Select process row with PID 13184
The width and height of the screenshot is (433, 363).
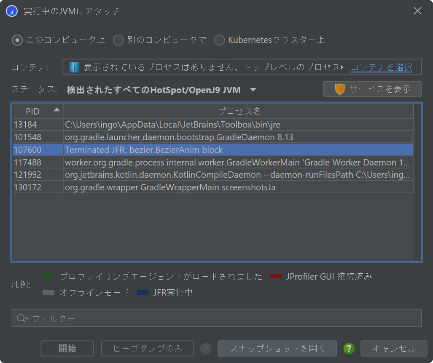click(x=38, y=124)
